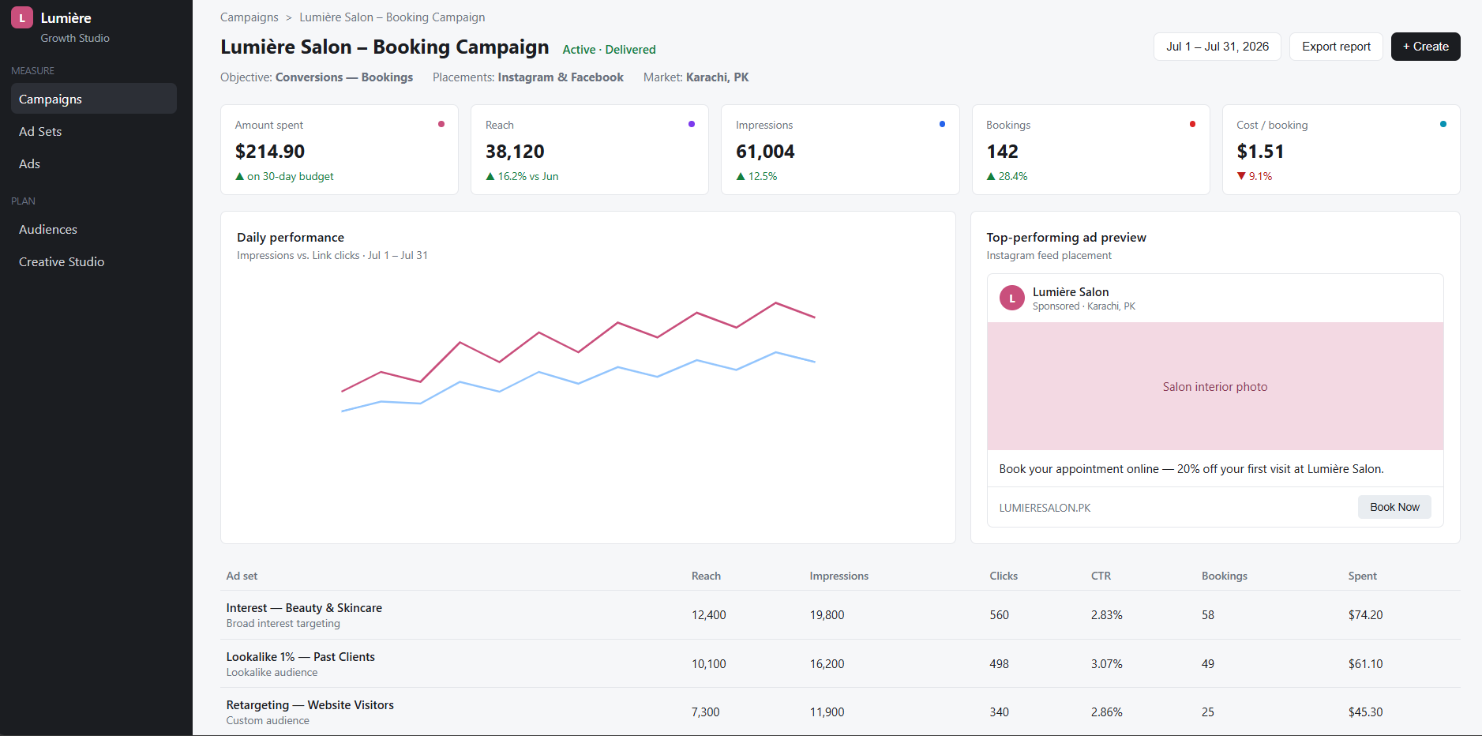This screenshot has width=1482, height=736.
Task: Click the pink dot on Amount spent card
Action: click(x=441, y=124)
